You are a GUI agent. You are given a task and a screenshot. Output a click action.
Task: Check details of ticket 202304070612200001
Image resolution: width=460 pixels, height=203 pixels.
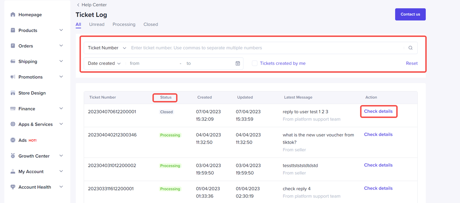(378, 111)
